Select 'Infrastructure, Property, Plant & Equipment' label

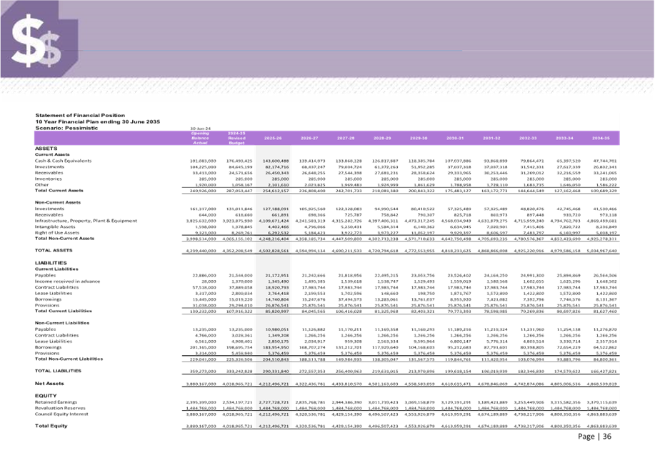86,221
